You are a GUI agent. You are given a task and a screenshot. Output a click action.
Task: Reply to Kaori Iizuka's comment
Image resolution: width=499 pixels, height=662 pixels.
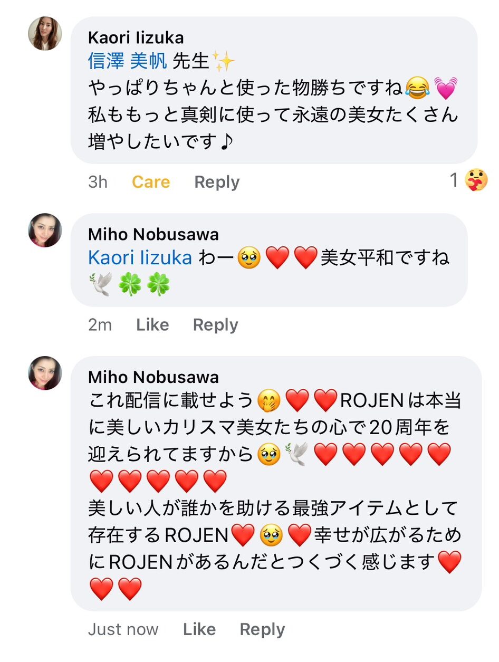click(x=217, y=182)
